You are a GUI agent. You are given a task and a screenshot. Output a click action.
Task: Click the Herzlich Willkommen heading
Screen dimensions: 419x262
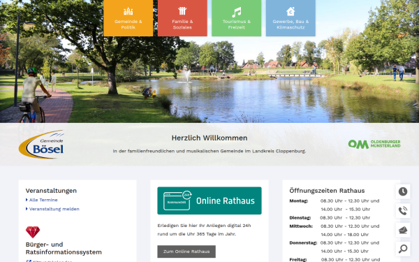pyautogui.click(x=209, y=138)
